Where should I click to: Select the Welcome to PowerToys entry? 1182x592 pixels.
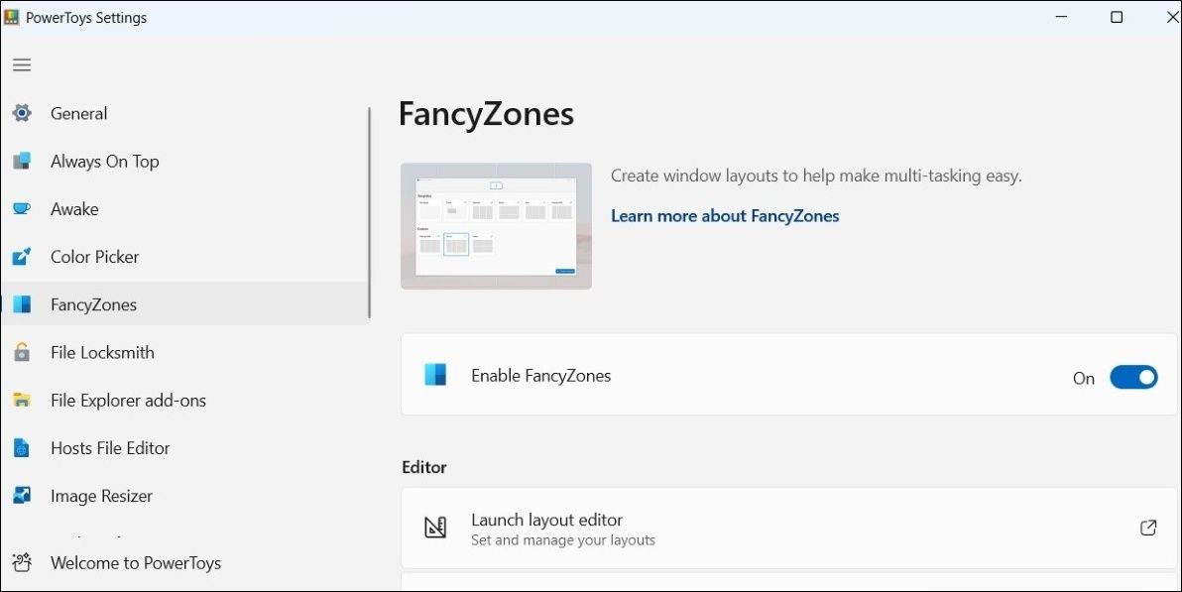(x=135, y=562)
